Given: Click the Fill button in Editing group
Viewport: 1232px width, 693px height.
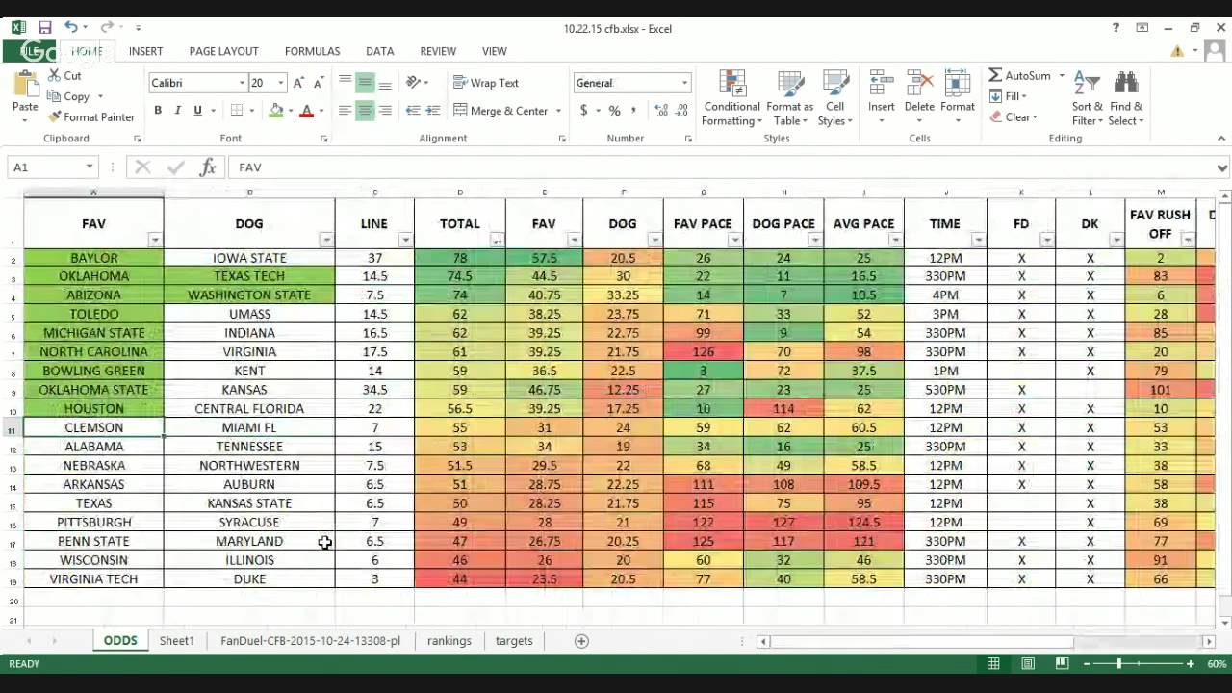Looking at the screenshot, I should pos(1009,96).
